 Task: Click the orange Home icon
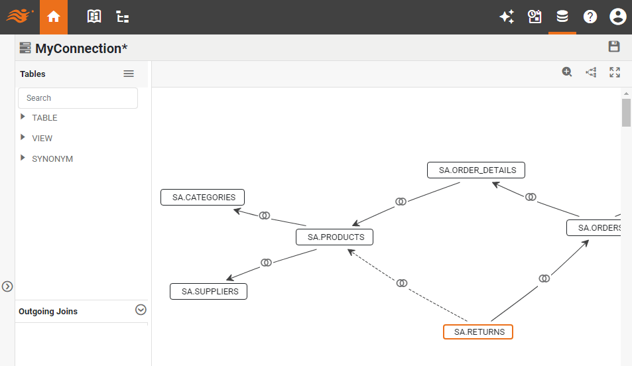pos(54,17)
